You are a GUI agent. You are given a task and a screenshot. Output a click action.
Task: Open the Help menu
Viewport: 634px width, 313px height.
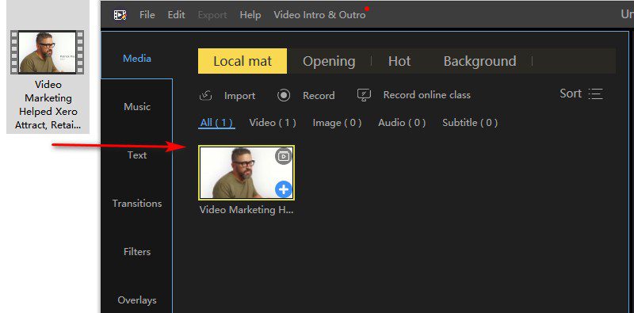(250, 15)
